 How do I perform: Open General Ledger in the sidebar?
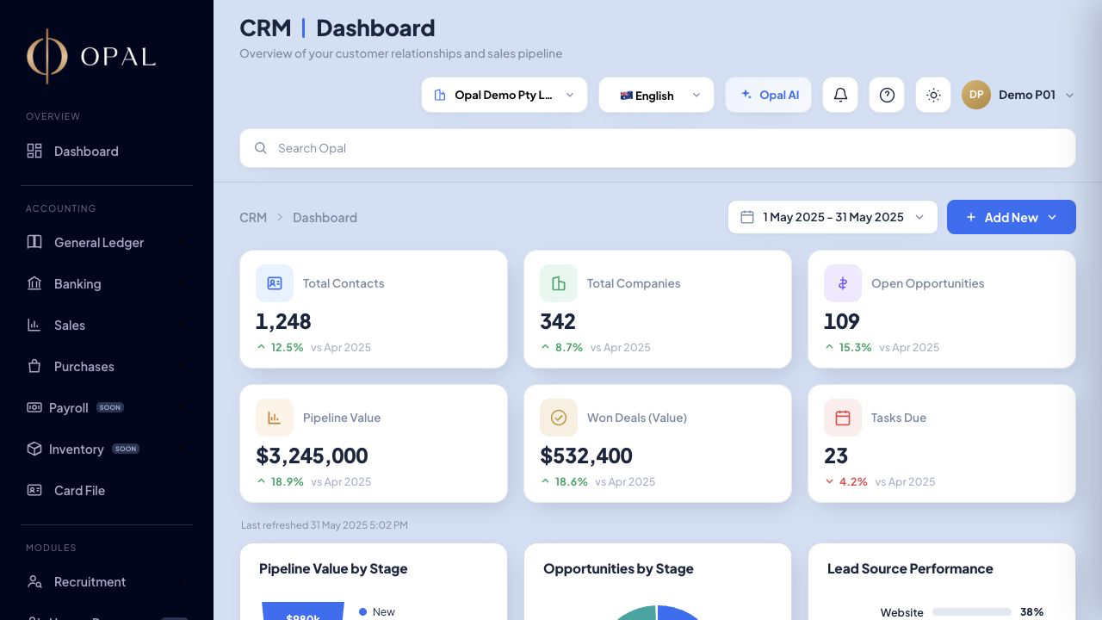point(107,243)
